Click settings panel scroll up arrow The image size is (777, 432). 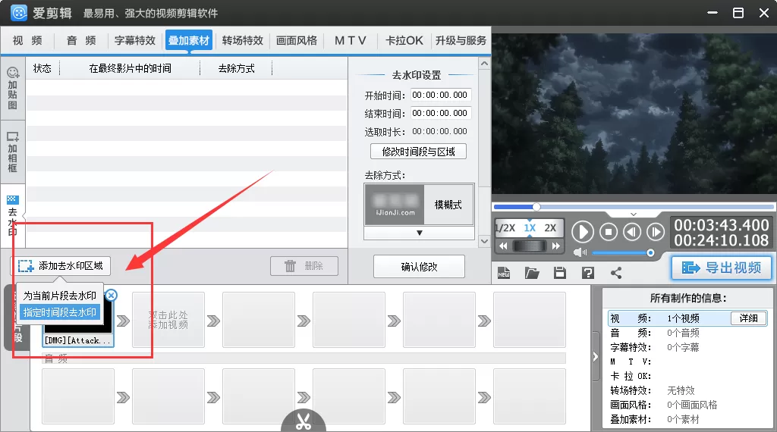pos(485,64)
